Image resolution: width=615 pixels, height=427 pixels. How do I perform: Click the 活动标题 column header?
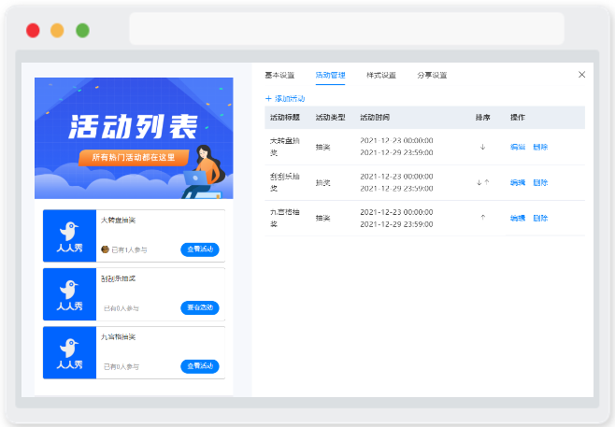tap(285, 117)
